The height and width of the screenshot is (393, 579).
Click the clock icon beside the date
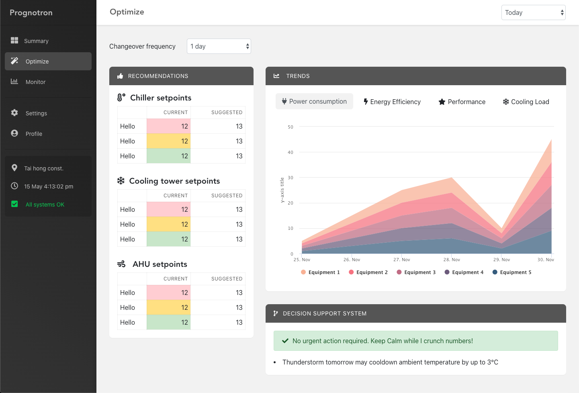pyautogui.click(x=14, y=186)
